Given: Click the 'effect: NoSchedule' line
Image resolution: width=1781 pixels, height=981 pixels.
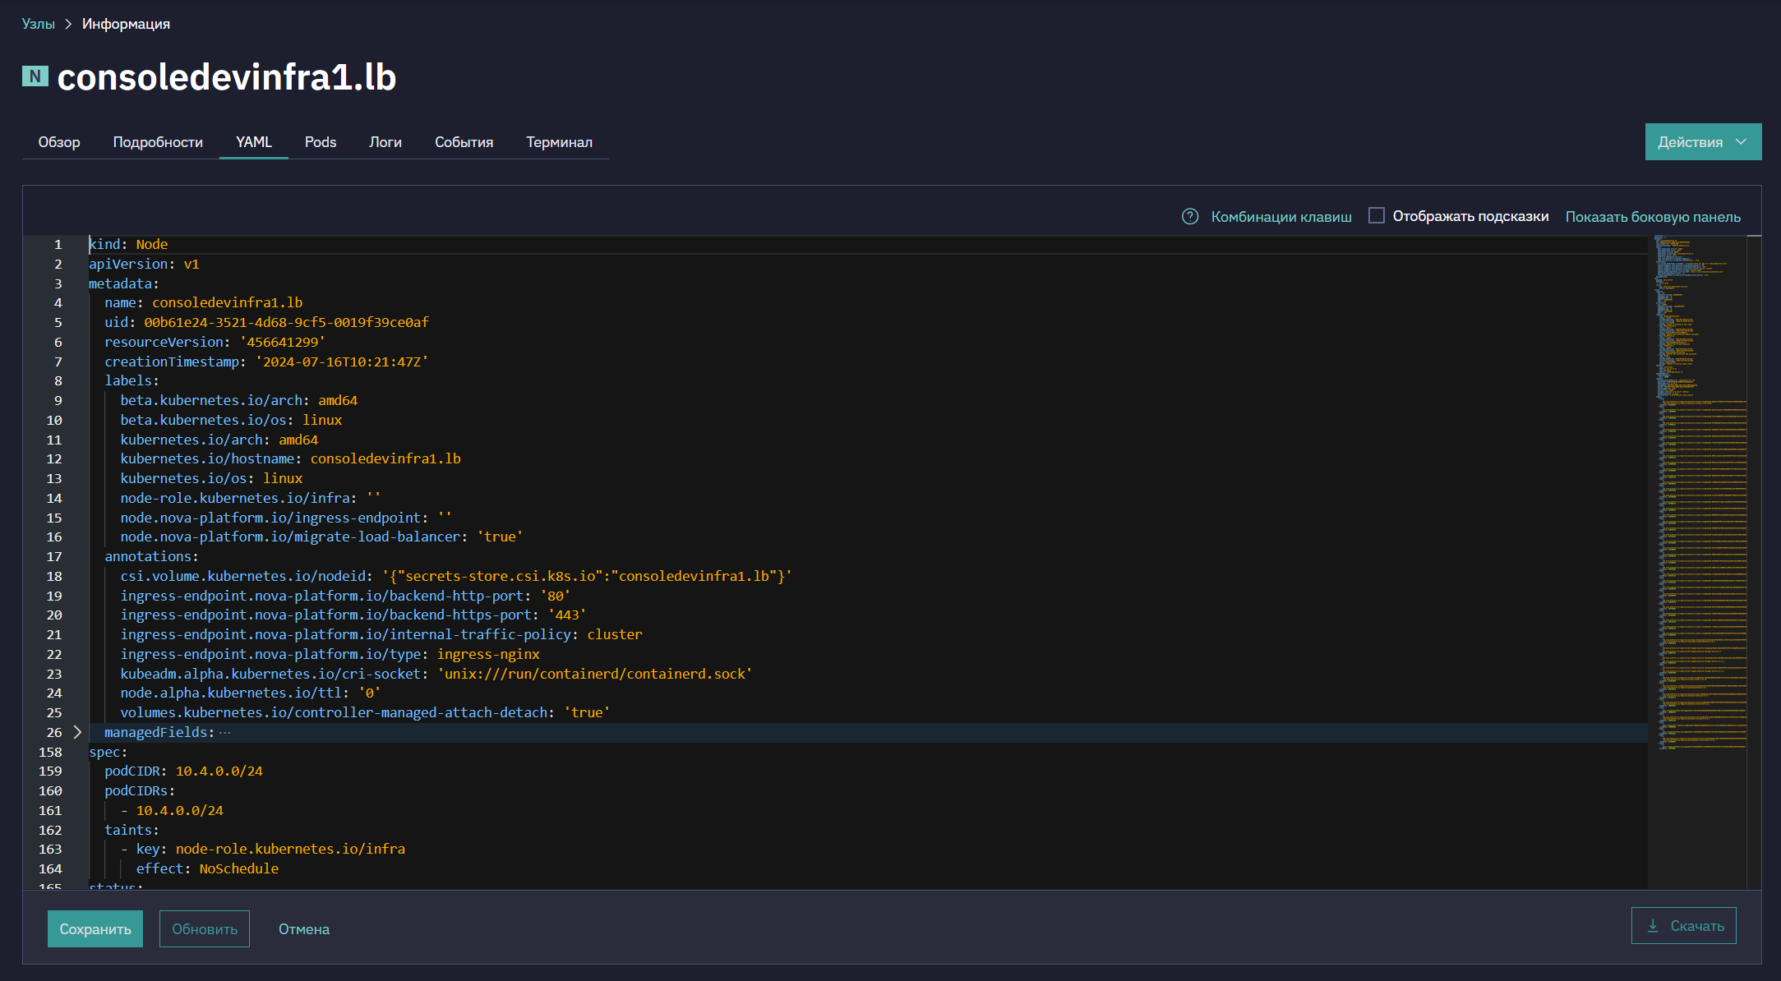Looking at the screenshot, I should 207,868.
